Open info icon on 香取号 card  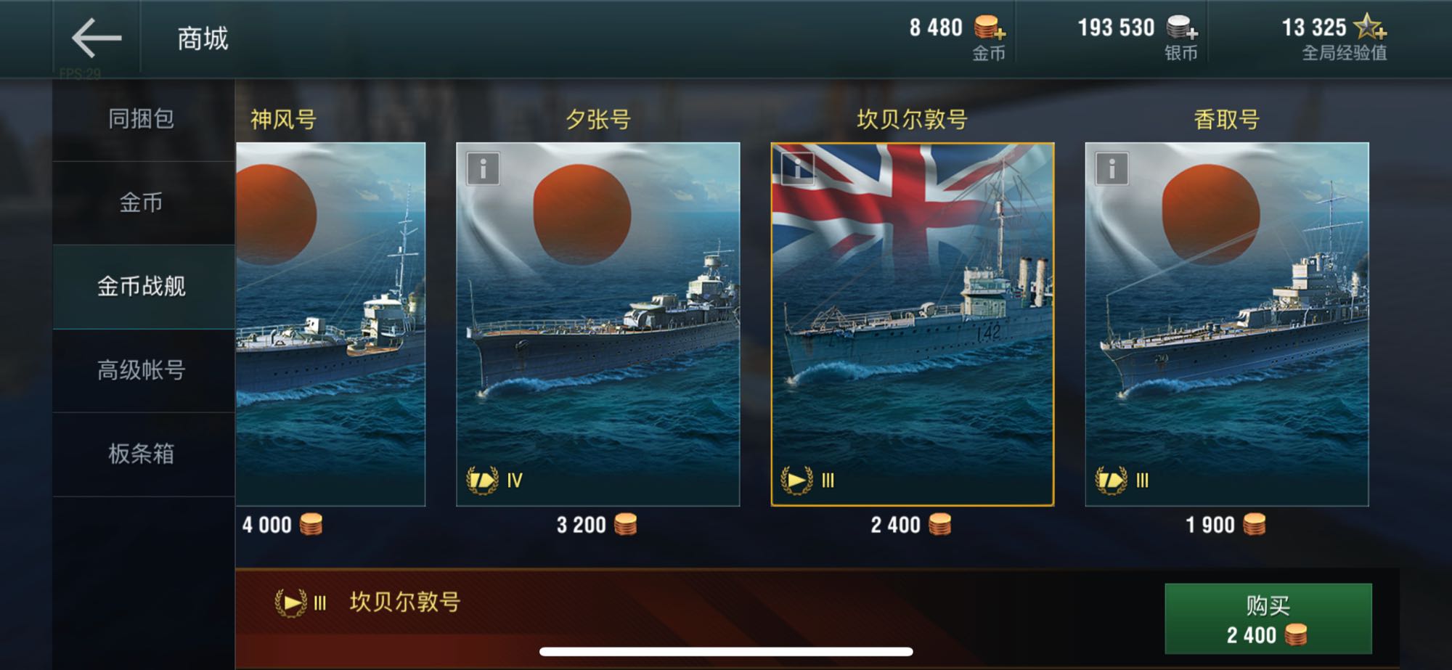coord(1112,169)
